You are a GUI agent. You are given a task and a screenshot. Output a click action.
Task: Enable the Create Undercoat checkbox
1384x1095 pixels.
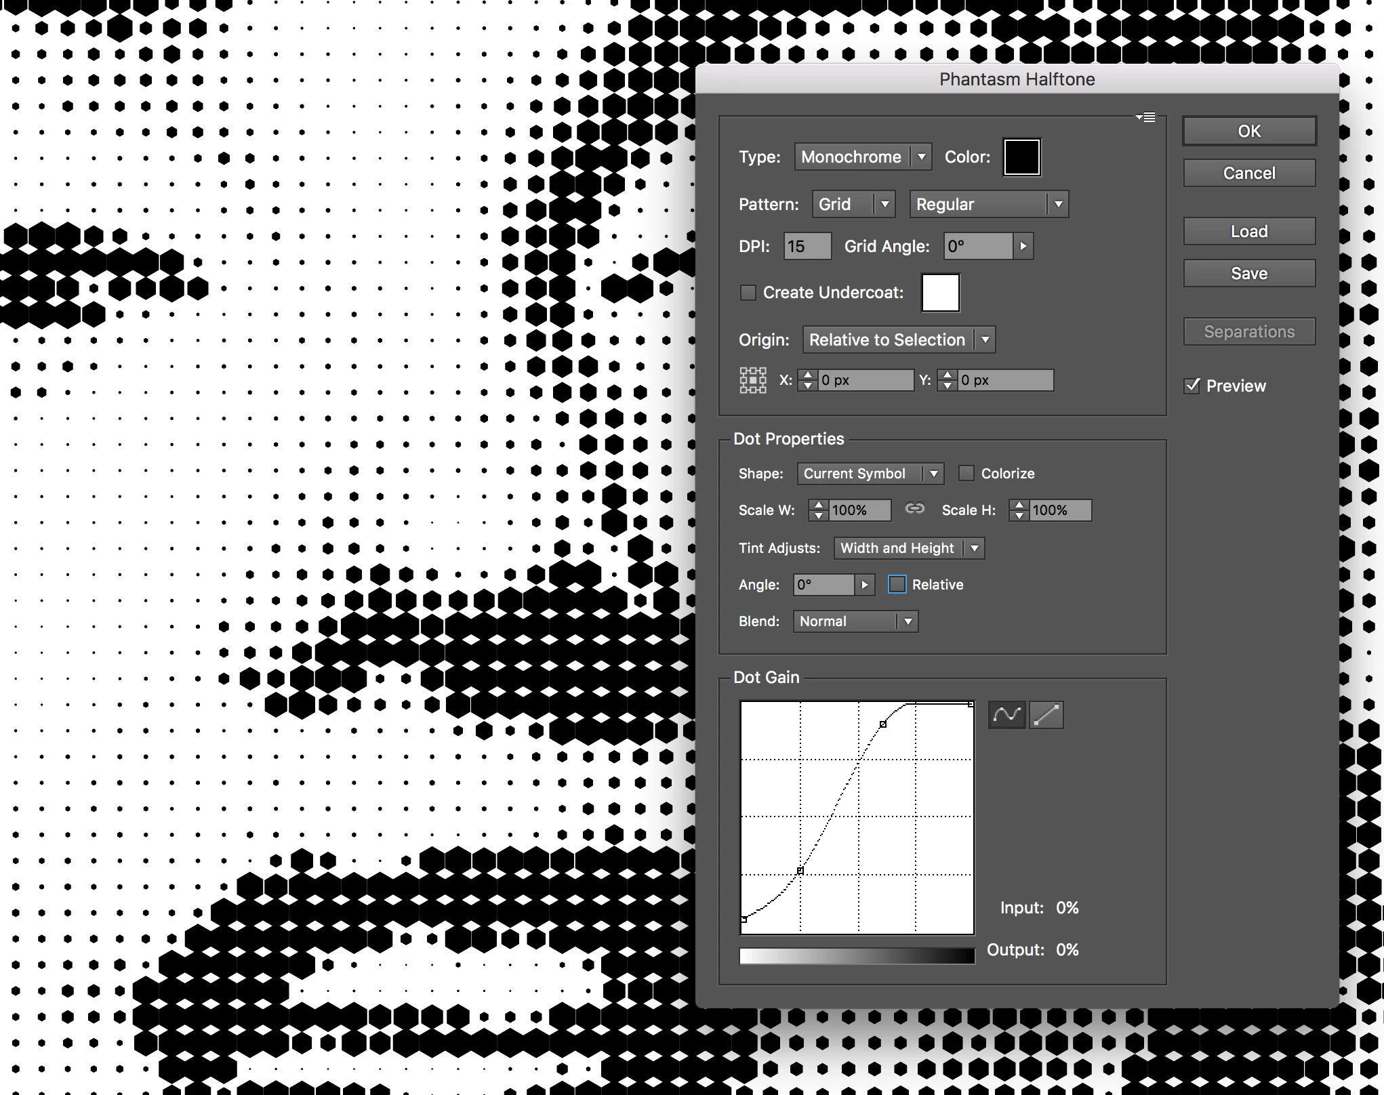pos(748,293)
